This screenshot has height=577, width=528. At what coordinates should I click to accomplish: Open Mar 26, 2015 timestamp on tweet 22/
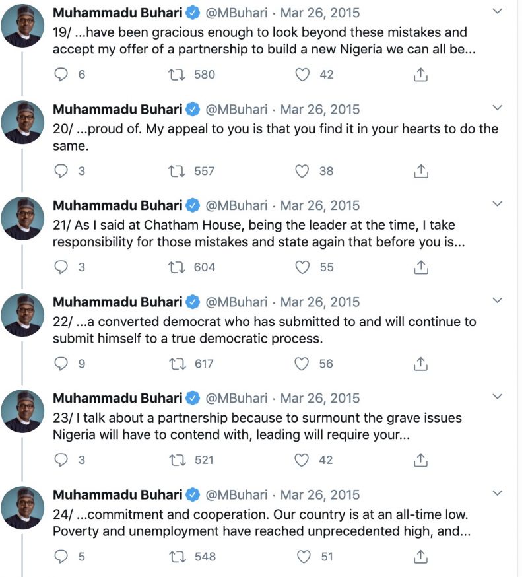(x=319, y=302)
